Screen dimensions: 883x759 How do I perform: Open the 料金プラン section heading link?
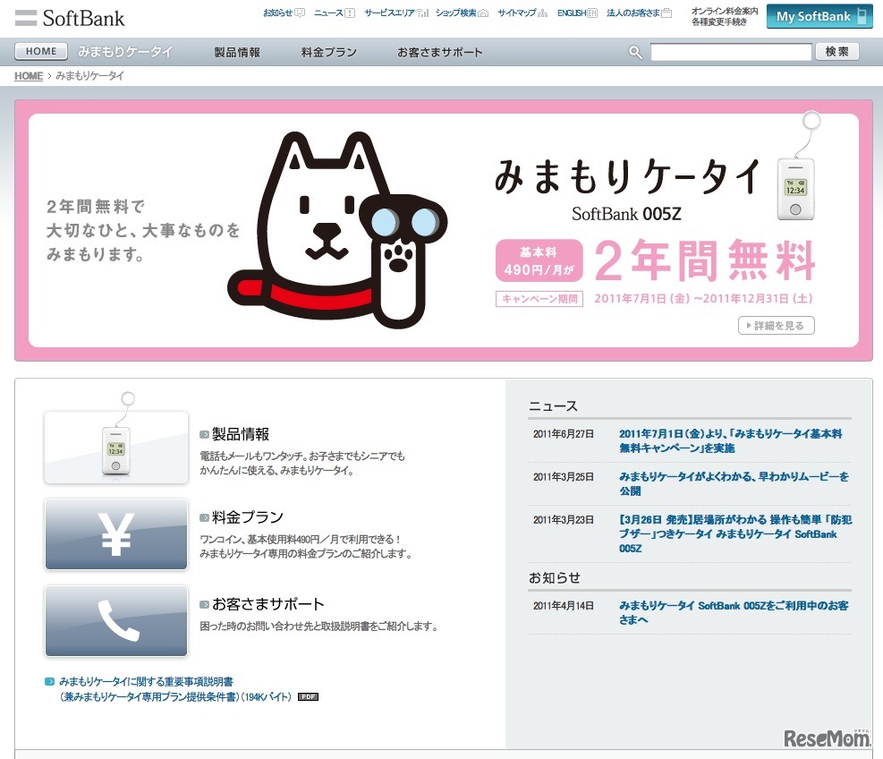coord(247,517)
